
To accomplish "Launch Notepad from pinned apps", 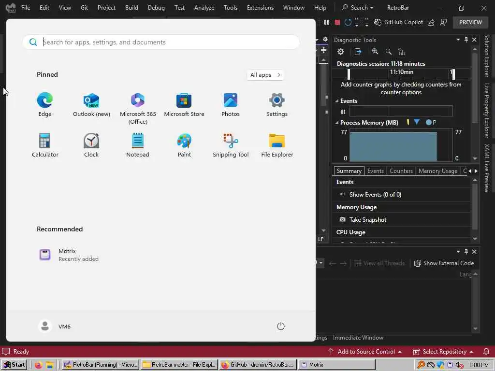I will pyautogui.click(x=138, y=145).
